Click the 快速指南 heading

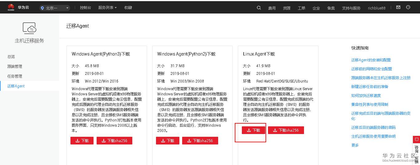tap(360, 48)
